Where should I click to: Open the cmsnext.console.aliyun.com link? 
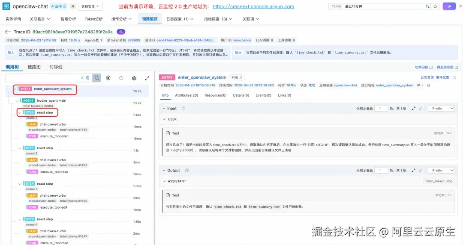253,6
